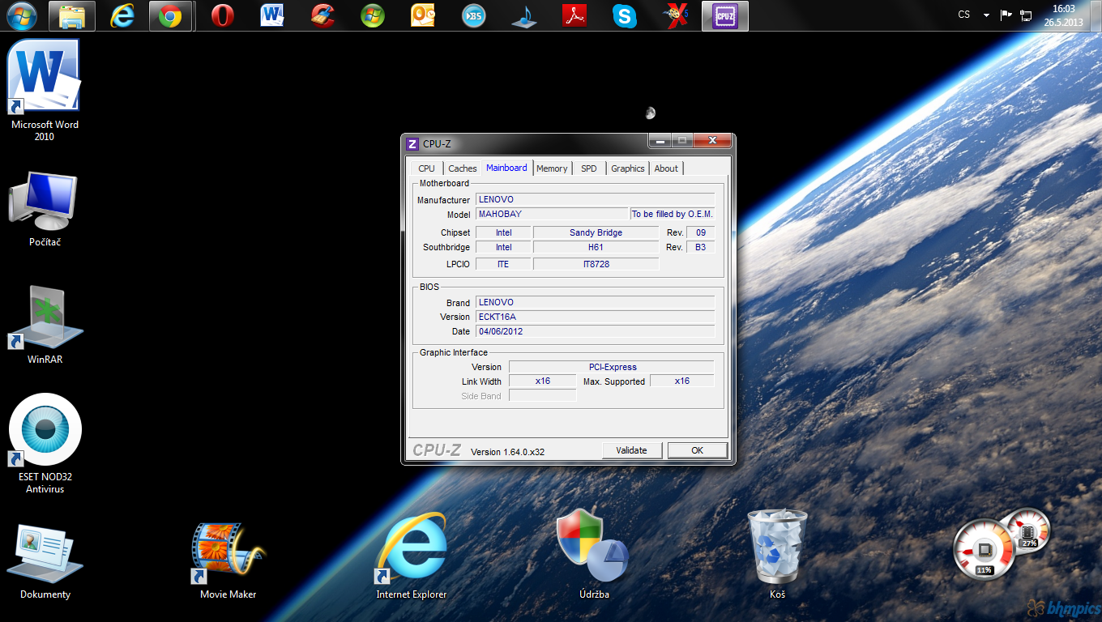This screenshot has width=1102, height=622.
Task: Launch Opera browser from the taskbar
Action: click(222, 16)
